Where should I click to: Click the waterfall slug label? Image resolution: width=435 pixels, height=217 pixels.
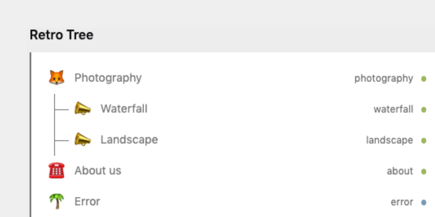click(393, 109)
